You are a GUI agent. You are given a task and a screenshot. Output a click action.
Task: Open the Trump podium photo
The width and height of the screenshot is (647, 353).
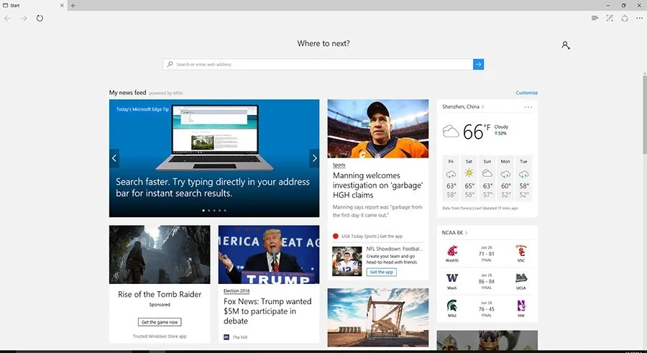[x=269, y=255]
